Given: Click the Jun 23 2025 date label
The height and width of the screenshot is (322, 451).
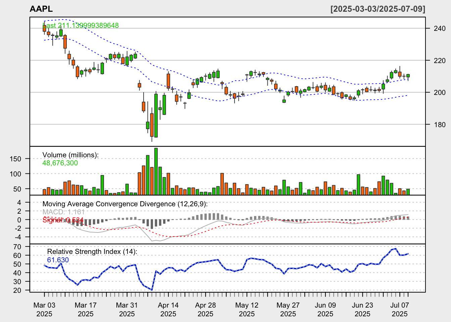Looking at the screenshot, I should [x=362, y=310].
